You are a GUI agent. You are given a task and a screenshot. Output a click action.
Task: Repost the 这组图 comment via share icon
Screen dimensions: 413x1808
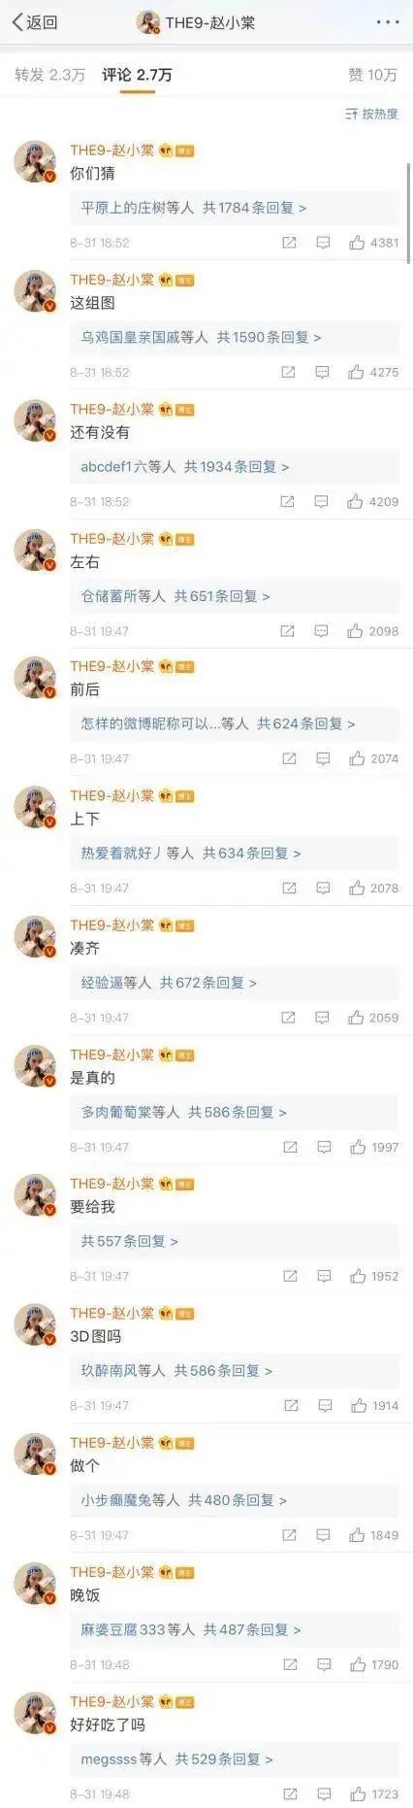(x=287, y=372)
